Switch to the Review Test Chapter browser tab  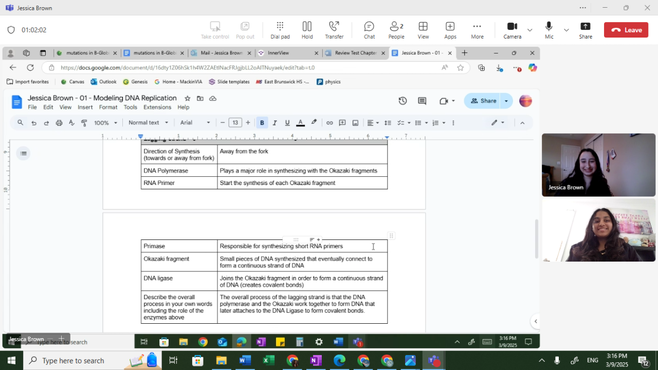coord(355,53)
